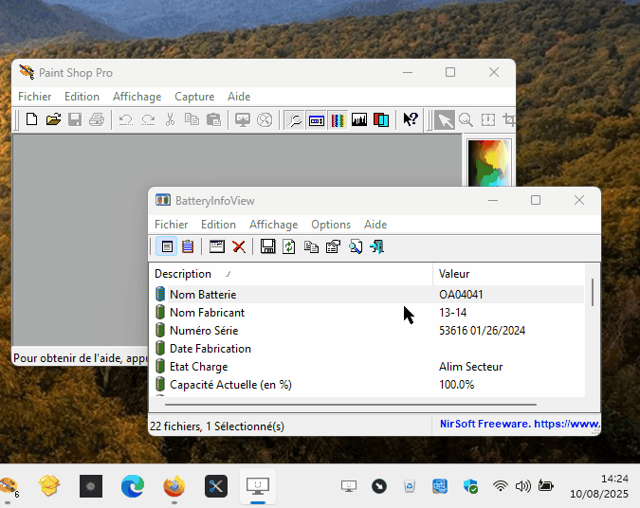Click the context help arrow question icon

click(411, 120)
